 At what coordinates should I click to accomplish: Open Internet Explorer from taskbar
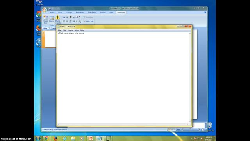[x=64, y=138]
